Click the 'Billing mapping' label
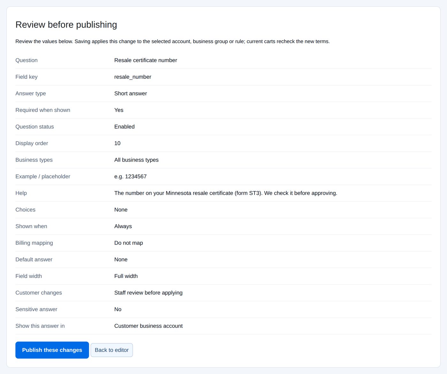447x374 pixels. (34, 243)
